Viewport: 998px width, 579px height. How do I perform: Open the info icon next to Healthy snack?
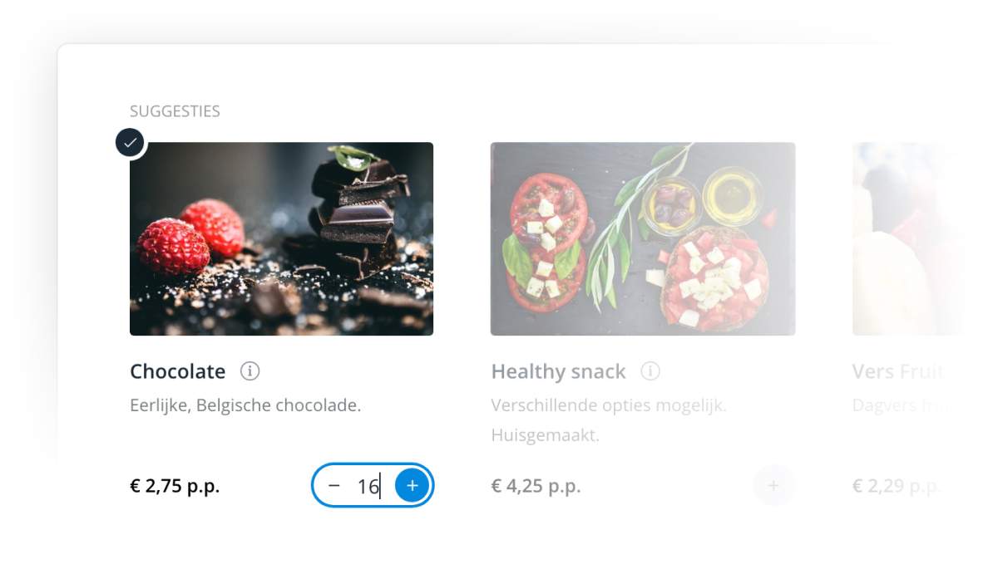tap(650, 371)
